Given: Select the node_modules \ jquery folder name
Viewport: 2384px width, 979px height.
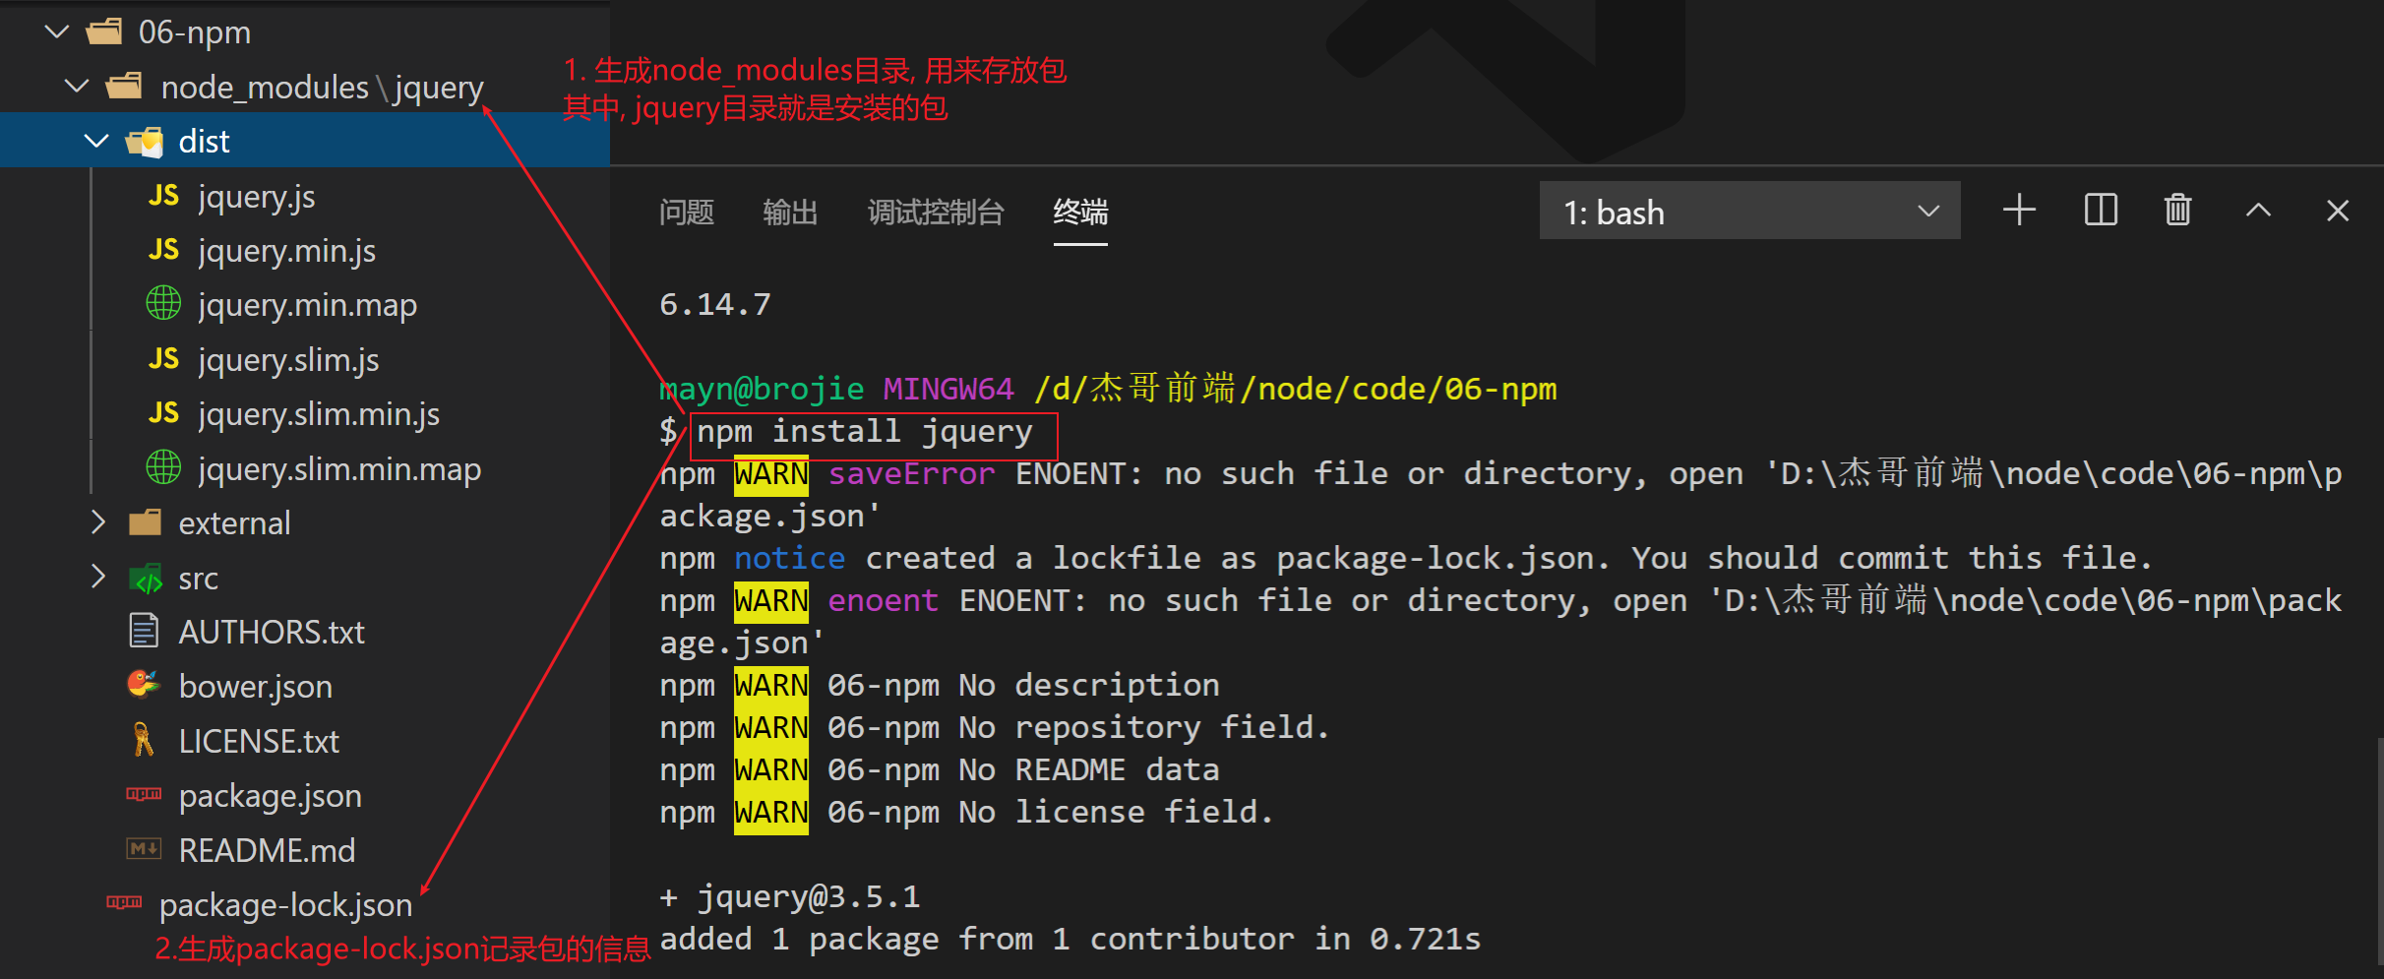Looking at the screenshot, I should (323, 88).
